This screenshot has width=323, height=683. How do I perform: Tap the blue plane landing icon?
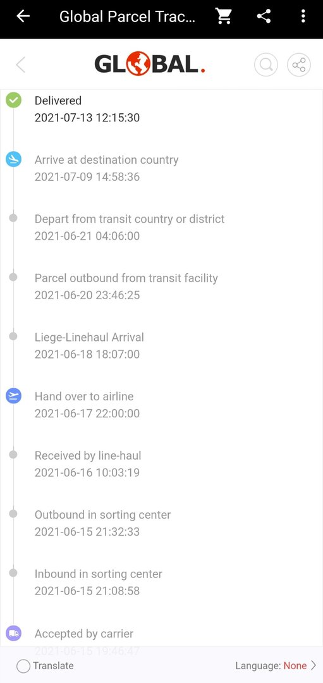coord(13,159)
